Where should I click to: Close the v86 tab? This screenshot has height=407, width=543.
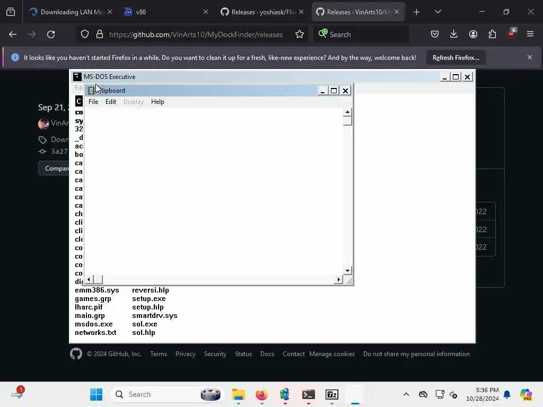click(x=205, y=12)
